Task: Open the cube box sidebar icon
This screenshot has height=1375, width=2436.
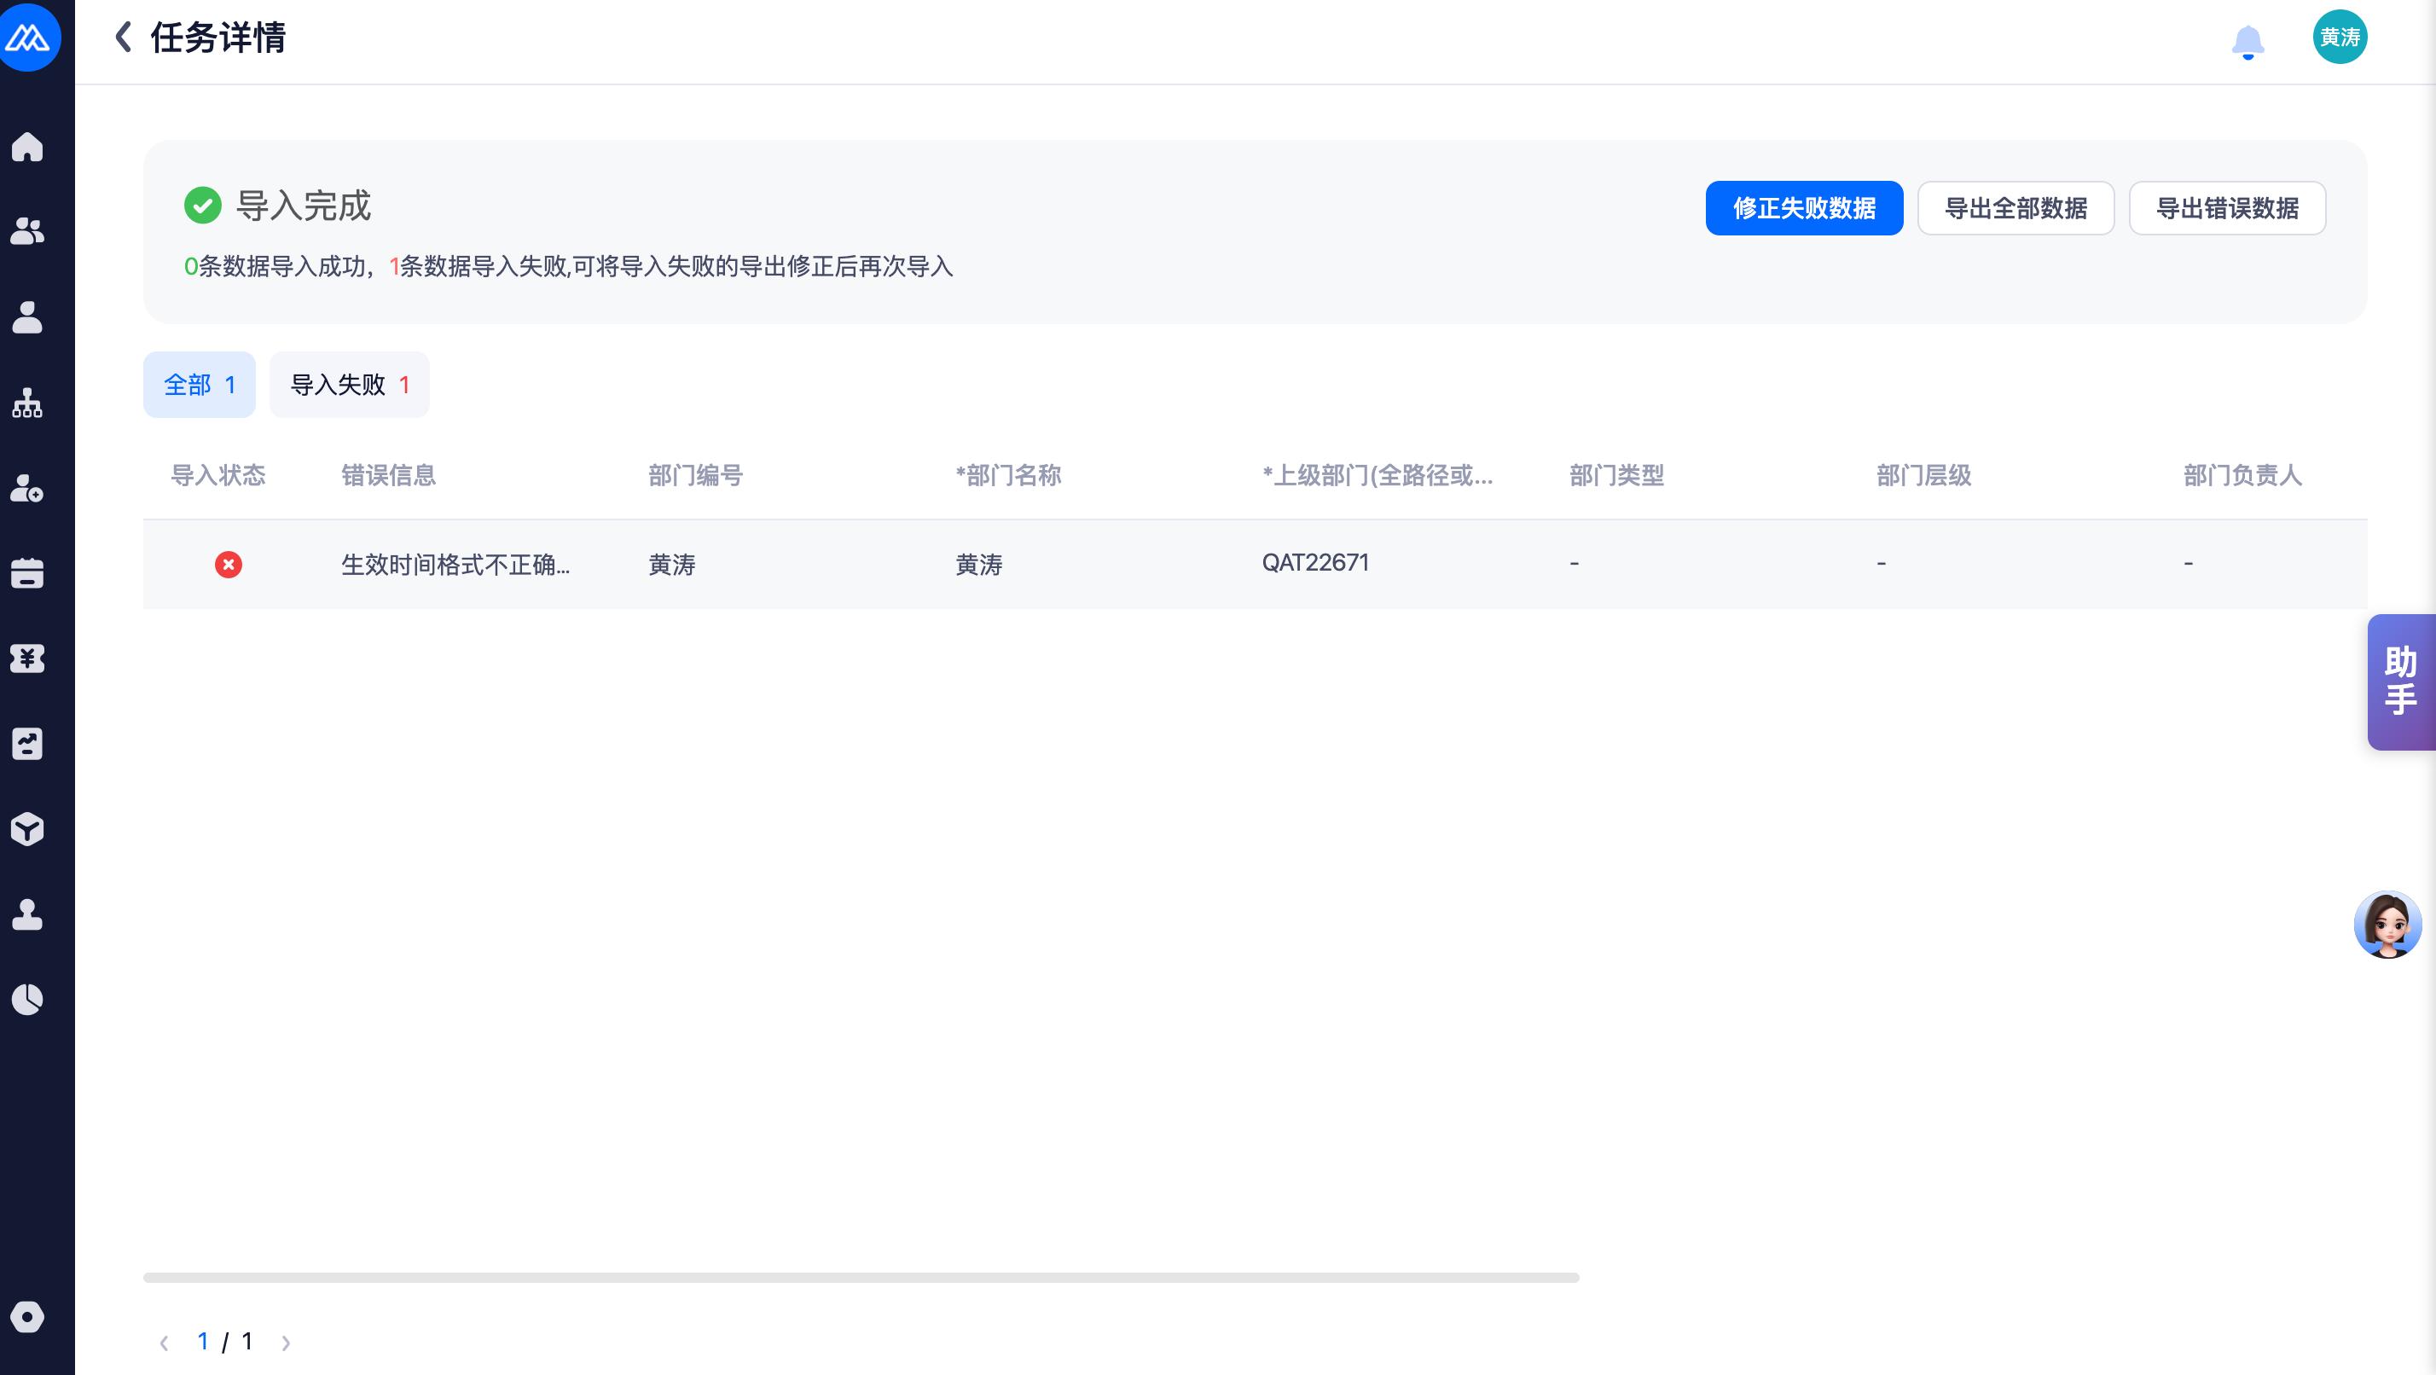Action: (x=27, y=829)
